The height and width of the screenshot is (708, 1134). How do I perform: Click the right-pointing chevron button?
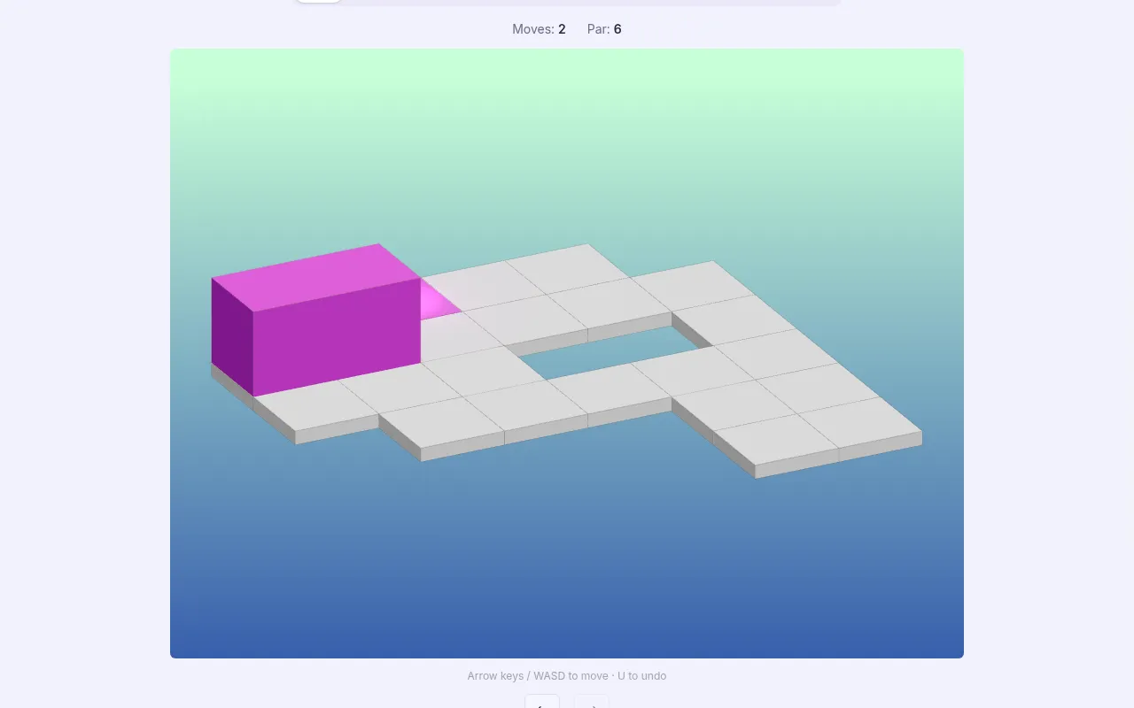[592, 702]
